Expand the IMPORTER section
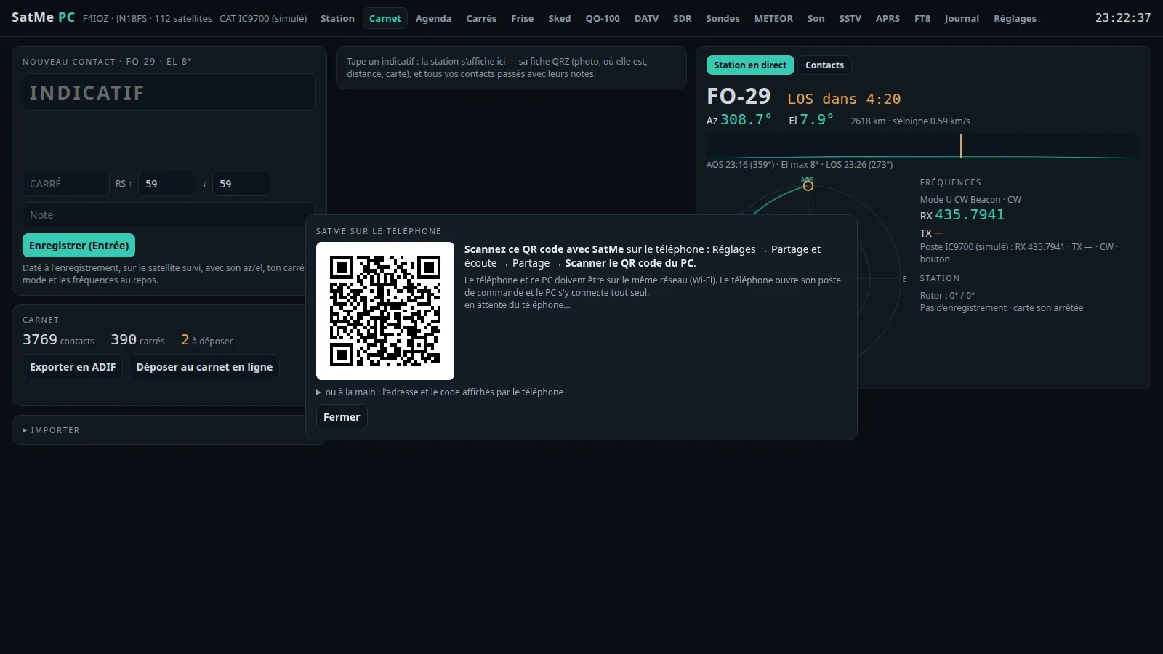 pyautogui.click(x=51, y=430)
